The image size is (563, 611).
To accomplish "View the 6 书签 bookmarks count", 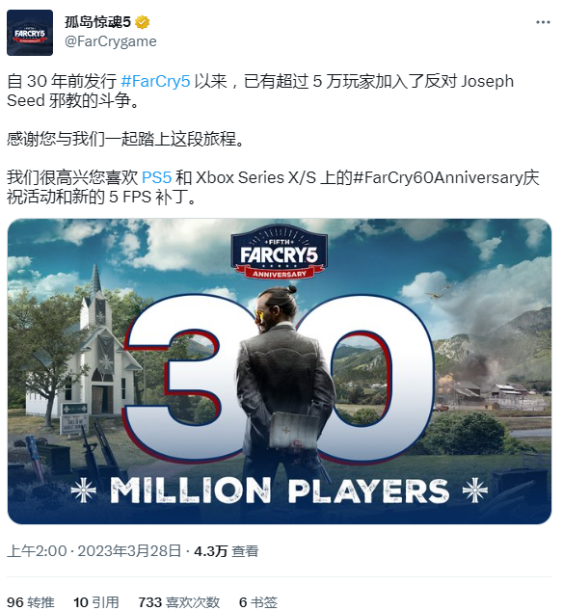I will click(x=257, y=602).
